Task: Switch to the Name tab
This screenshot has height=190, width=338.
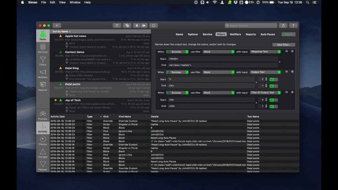Action: [x=179, y=34]
